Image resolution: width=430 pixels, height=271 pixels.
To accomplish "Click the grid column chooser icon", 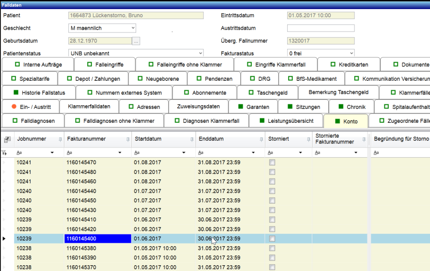I will pos(7,140).
